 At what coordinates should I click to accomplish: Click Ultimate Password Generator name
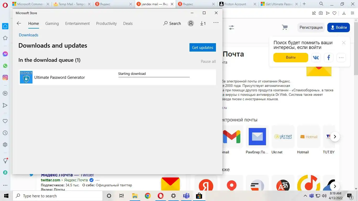click(x=59, y=77)
